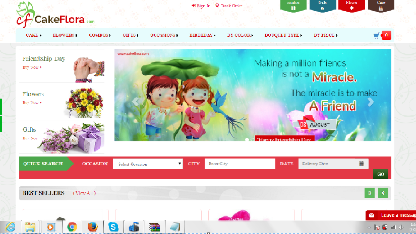Screen dimensions: 416x234
Task: Launch Skype from the taskbar
Action: [113, 227]
